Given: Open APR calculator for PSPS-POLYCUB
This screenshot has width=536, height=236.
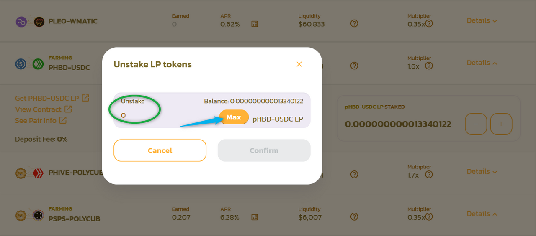Looking at the screenshot, I should [255, 217].
